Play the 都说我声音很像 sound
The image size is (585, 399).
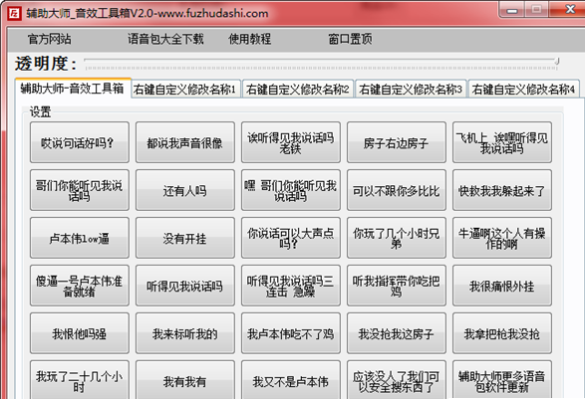(x=185, y=142)
